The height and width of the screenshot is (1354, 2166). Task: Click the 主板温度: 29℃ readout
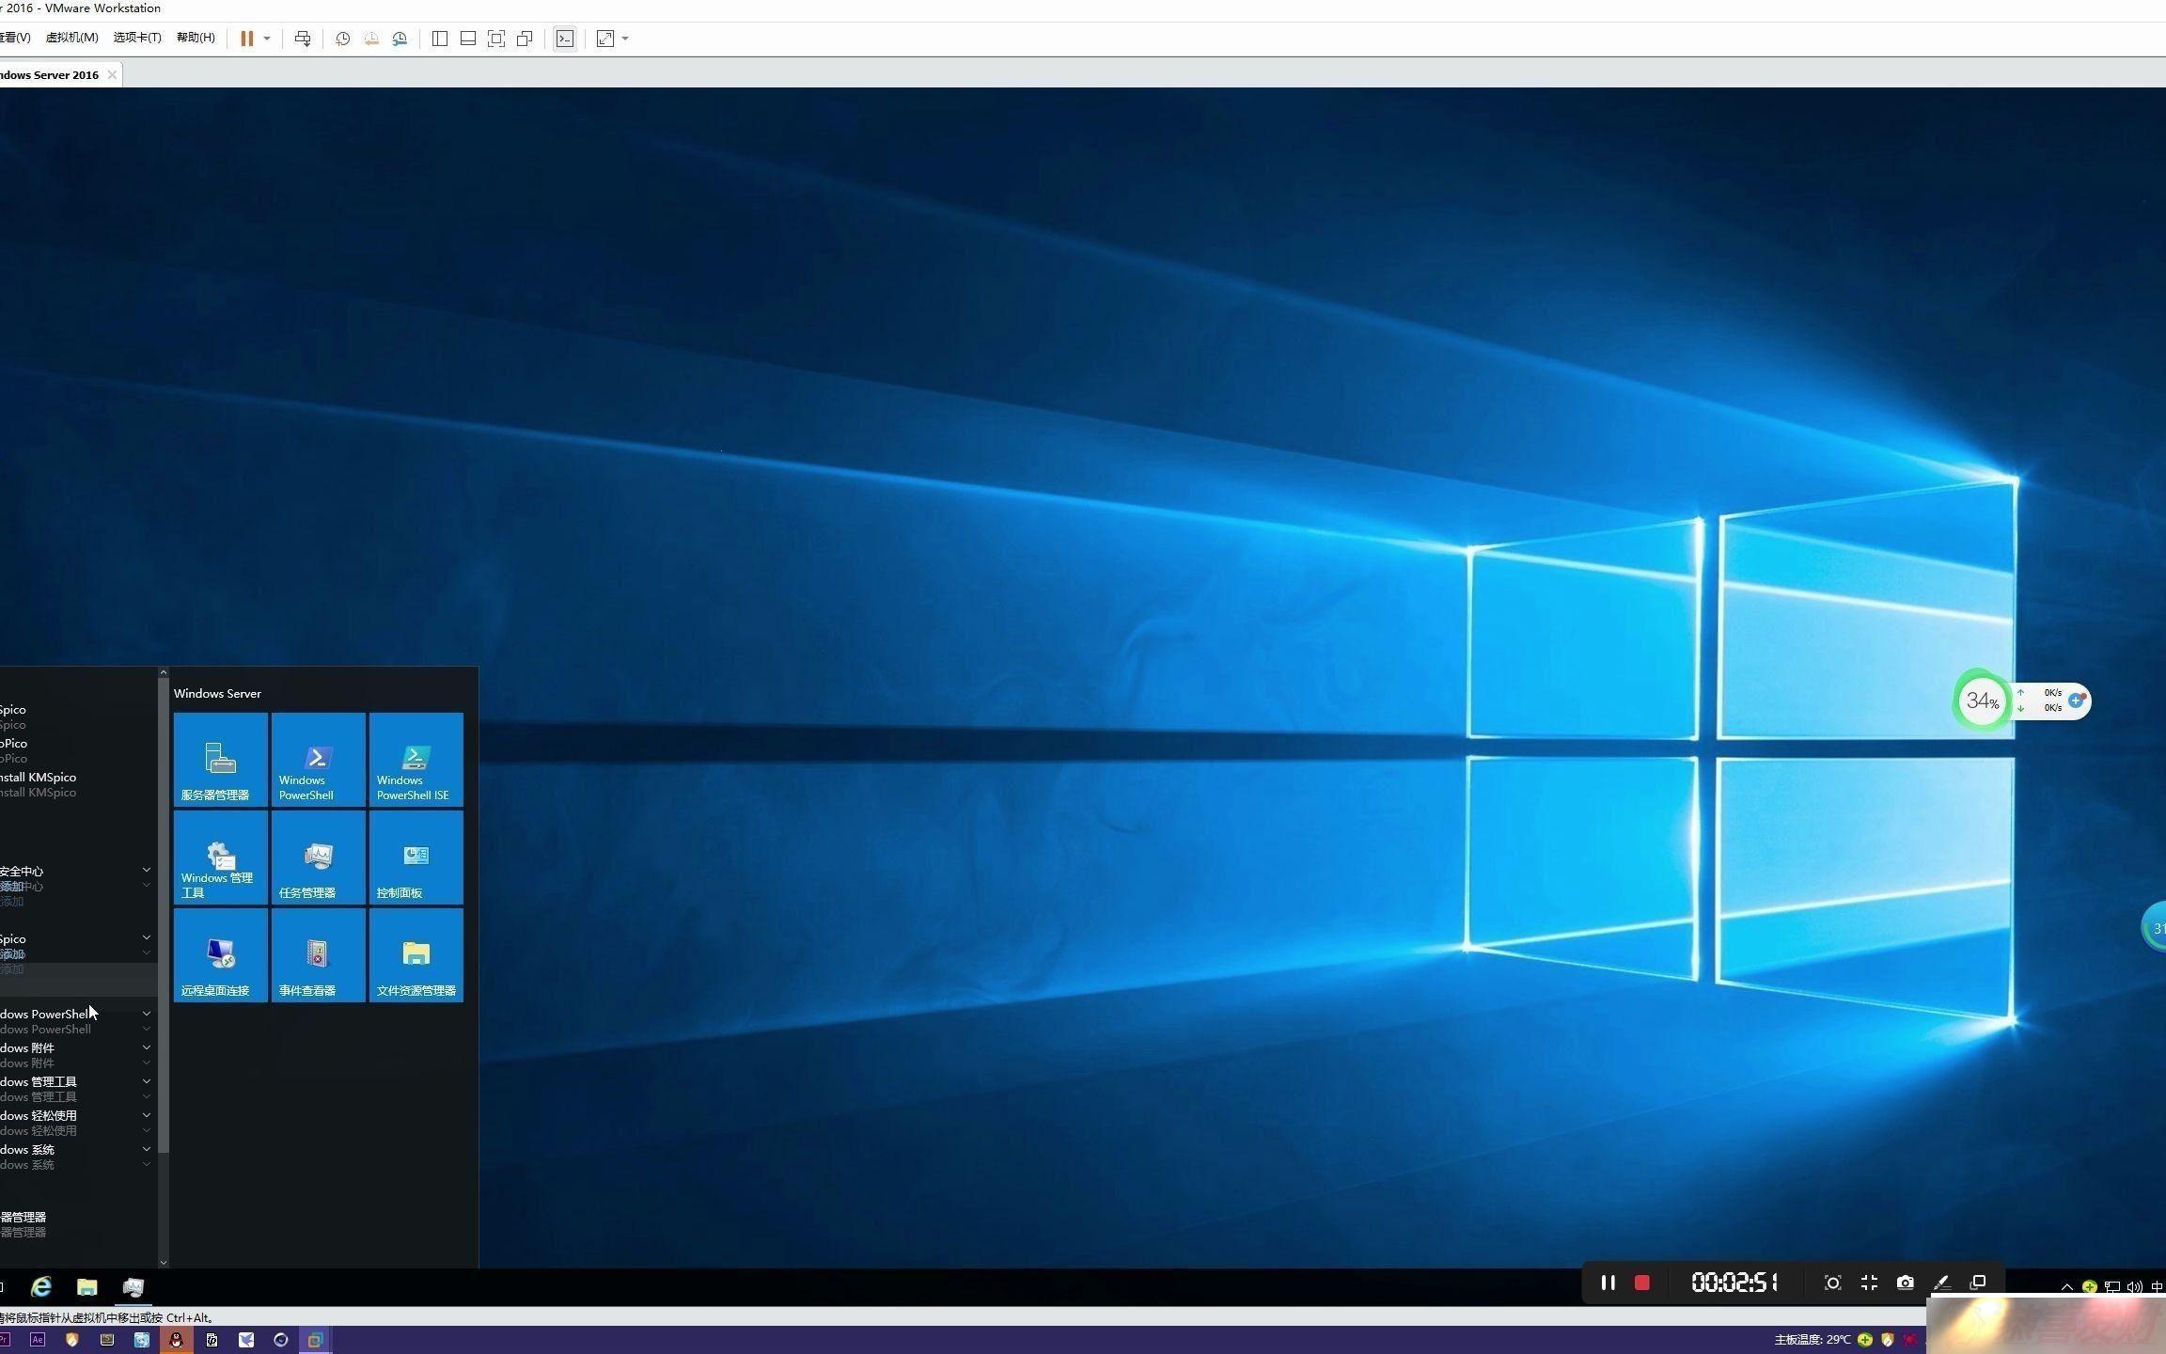point(1812,1340)
